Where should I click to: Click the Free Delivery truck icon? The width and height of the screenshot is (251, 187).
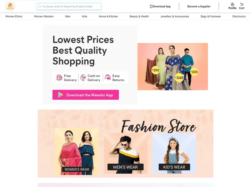coord(59,78)
